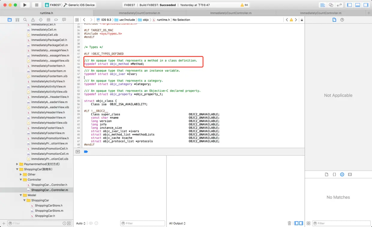
Task: Go back in editor history
Action: (84, 19)
